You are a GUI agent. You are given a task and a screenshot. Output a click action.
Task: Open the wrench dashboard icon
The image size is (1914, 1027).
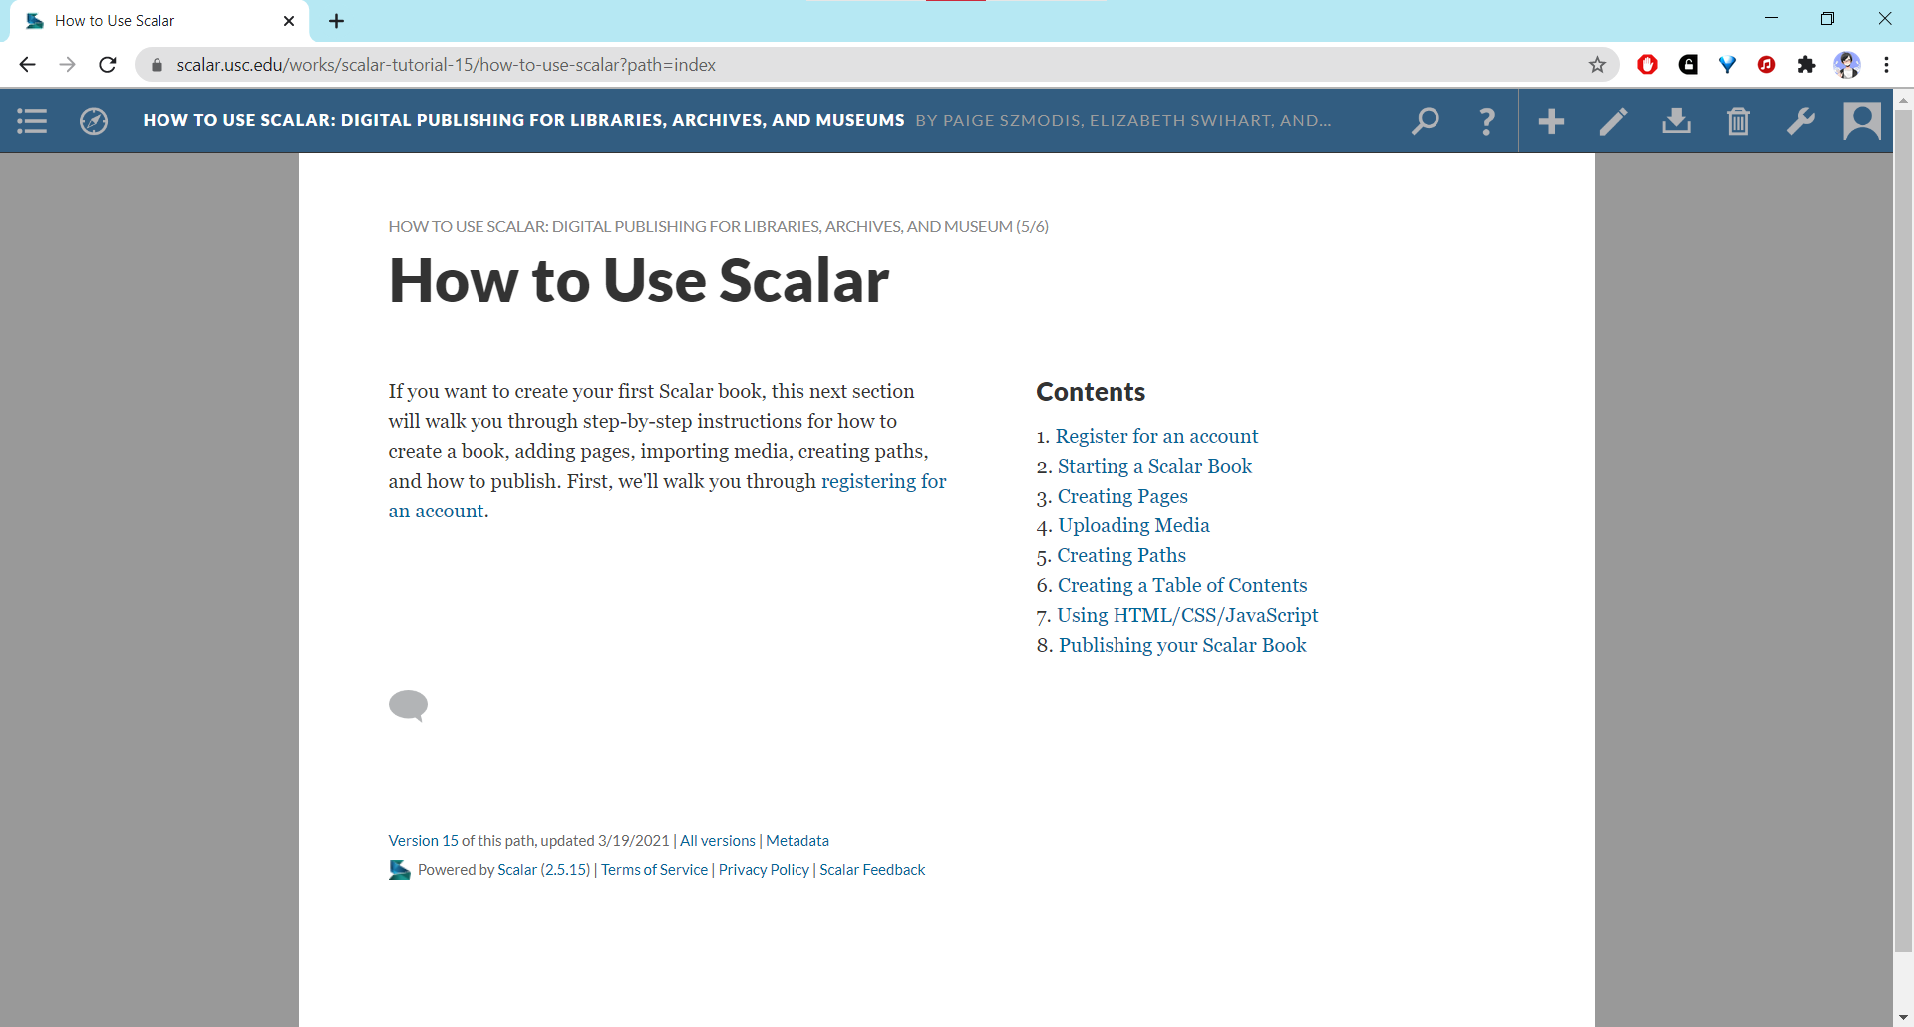[1800, 121]
